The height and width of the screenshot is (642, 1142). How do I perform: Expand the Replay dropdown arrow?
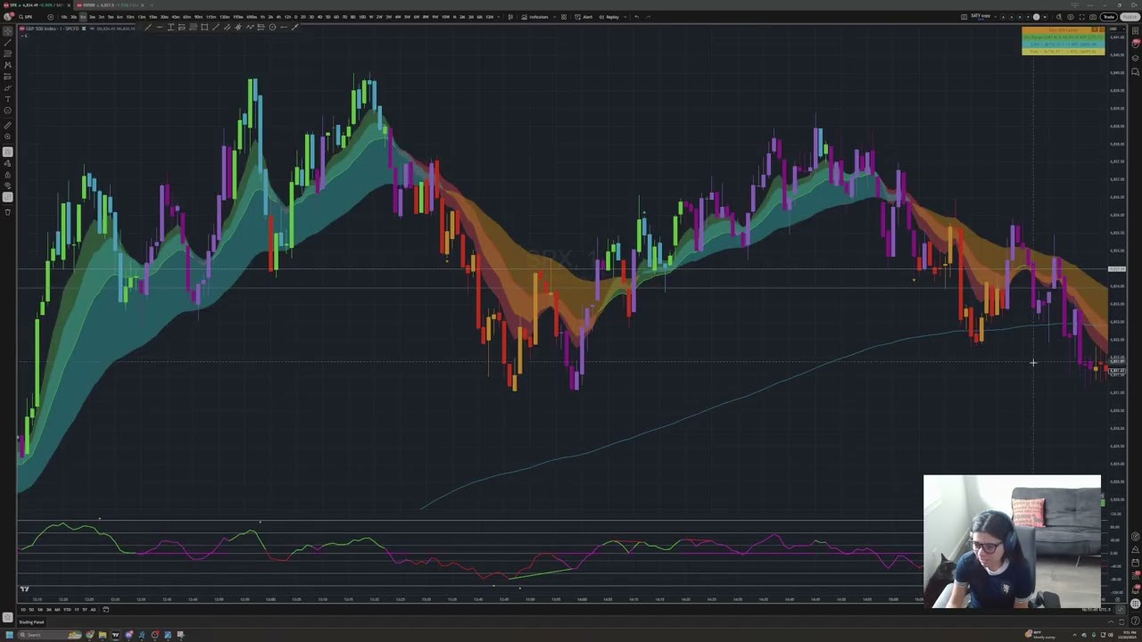click(x=625, y=17)
